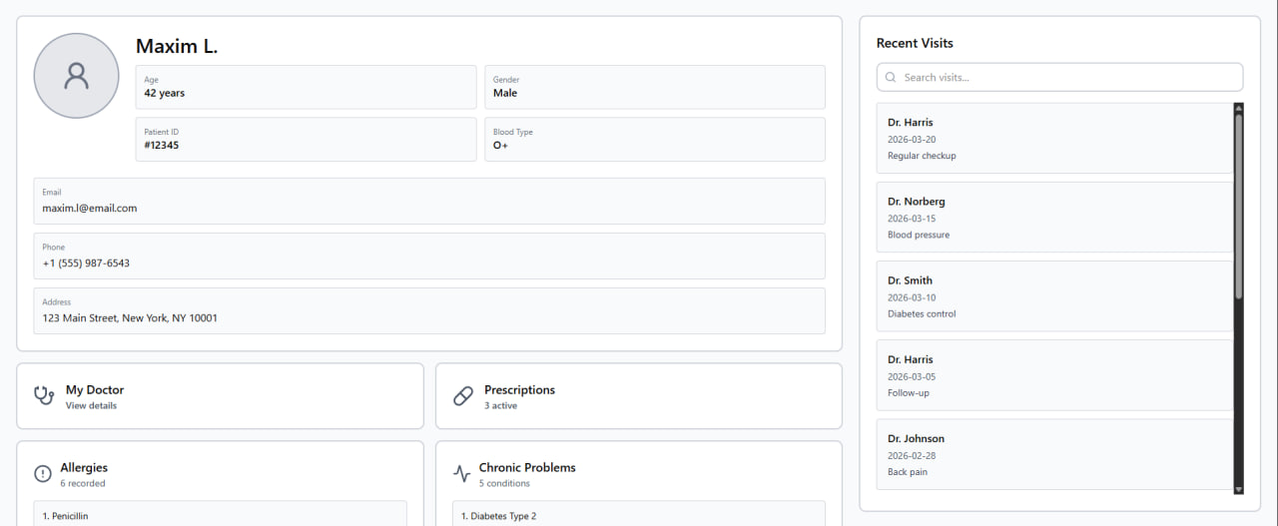Open the Dr. Johnson visit card
The width and height of the screenshot is (1278, 526).
pos(1055,454)
